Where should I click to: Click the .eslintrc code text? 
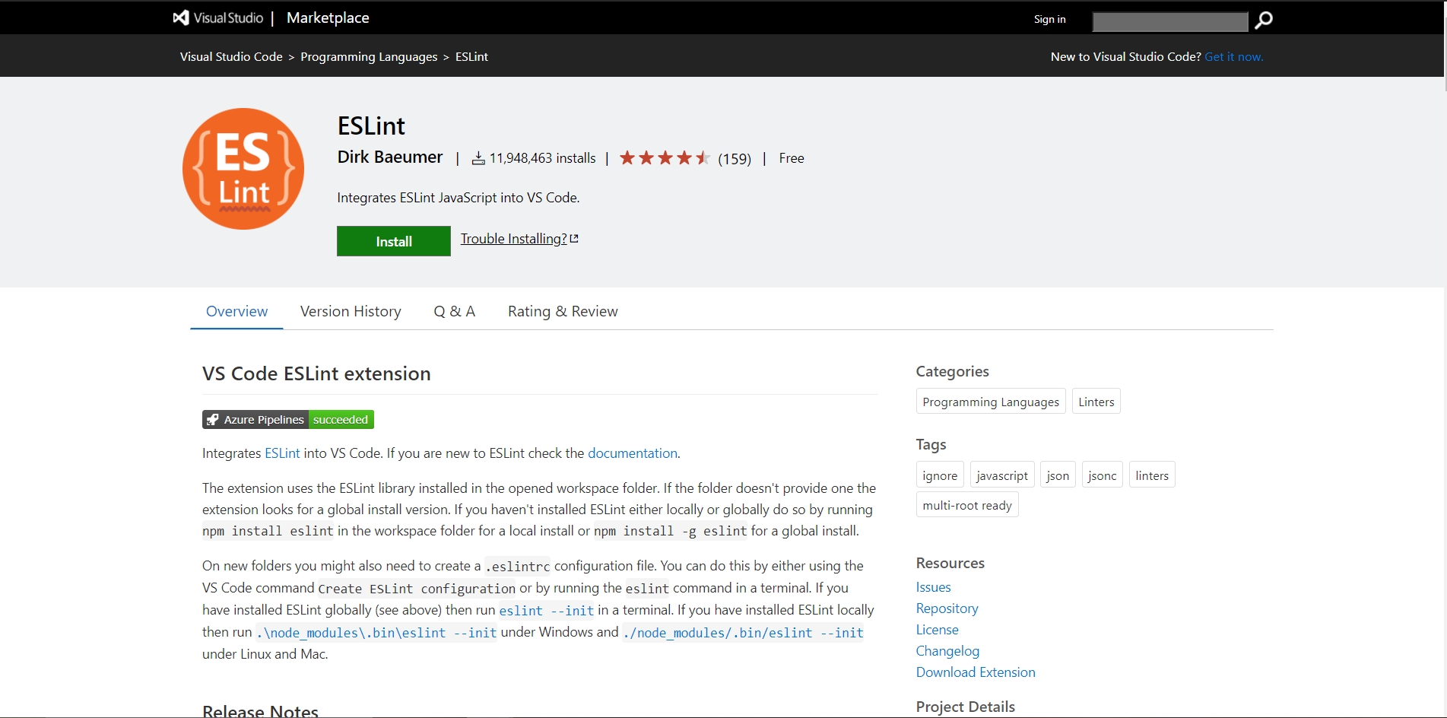coord(517,567)
